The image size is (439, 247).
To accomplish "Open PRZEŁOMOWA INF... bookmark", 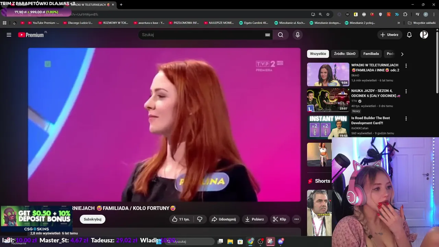I will 184,23.
